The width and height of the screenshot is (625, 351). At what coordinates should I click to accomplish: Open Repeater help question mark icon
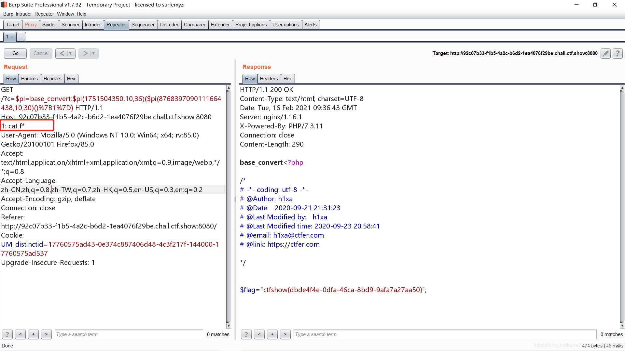click(618, 53)
